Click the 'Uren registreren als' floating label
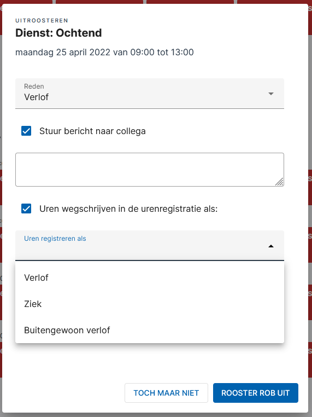 (55, 239)
